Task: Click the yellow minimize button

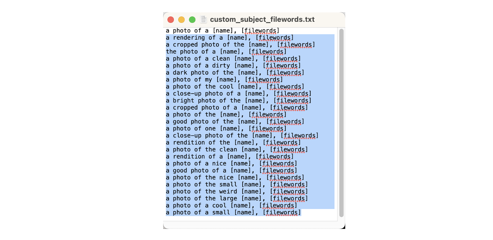Action: coord(182,19)
